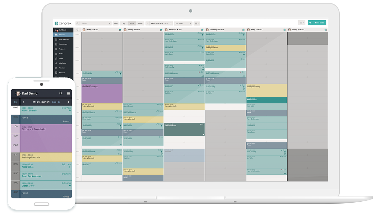Click the Mitarbeiter sidebar icon
This screenshot has height=217, width=376.
point(56,63)
